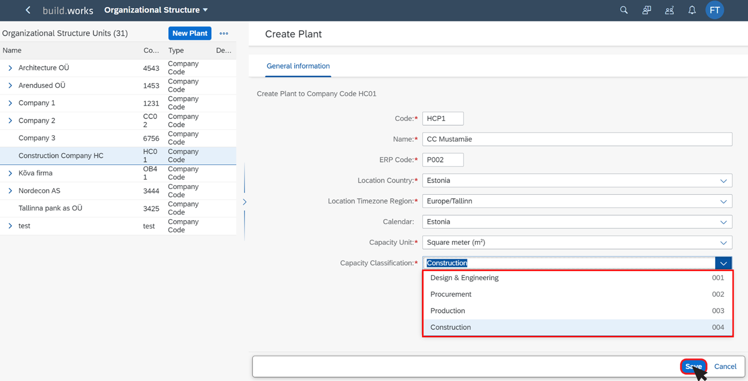748x381 pixels.
Task: Open the Calendar dropdown
Action: (723, 222)
